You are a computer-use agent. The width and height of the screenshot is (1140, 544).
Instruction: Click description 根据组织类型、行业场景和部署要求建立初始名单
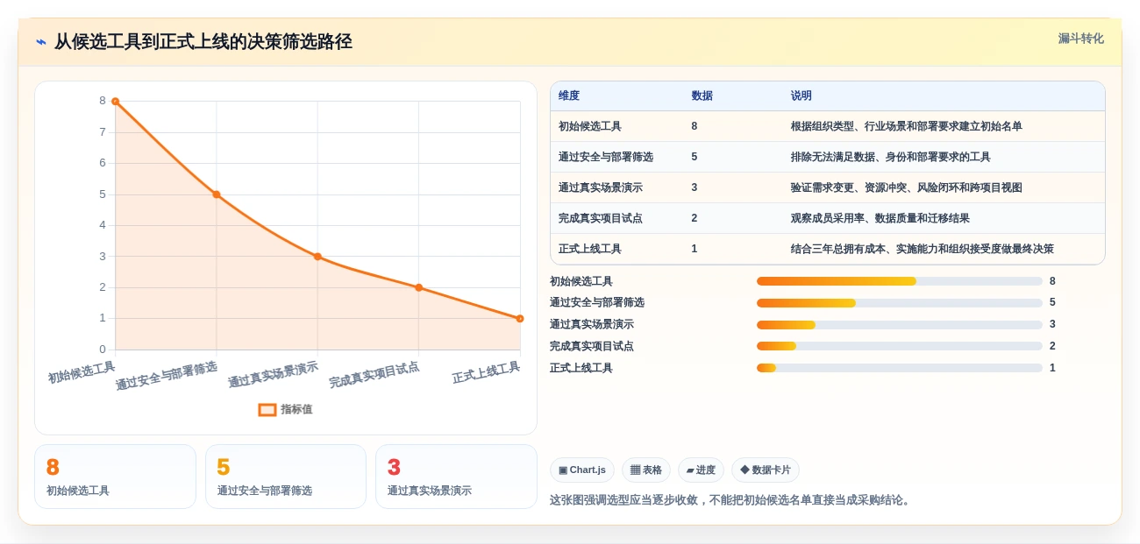pos(907,126)
